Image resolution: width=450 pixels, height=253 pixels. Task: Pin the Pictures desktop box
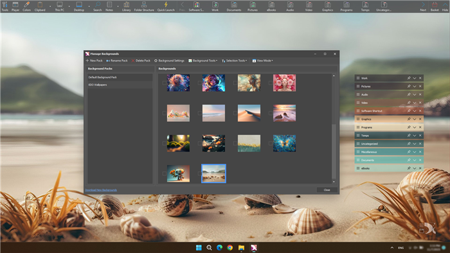[x=409, y=86]
